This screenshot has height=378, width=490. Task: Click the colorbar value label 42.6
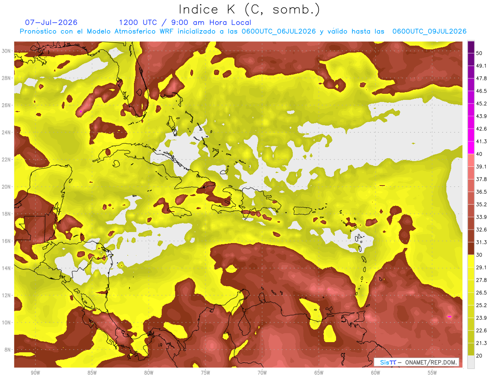[x=481, y=129]
